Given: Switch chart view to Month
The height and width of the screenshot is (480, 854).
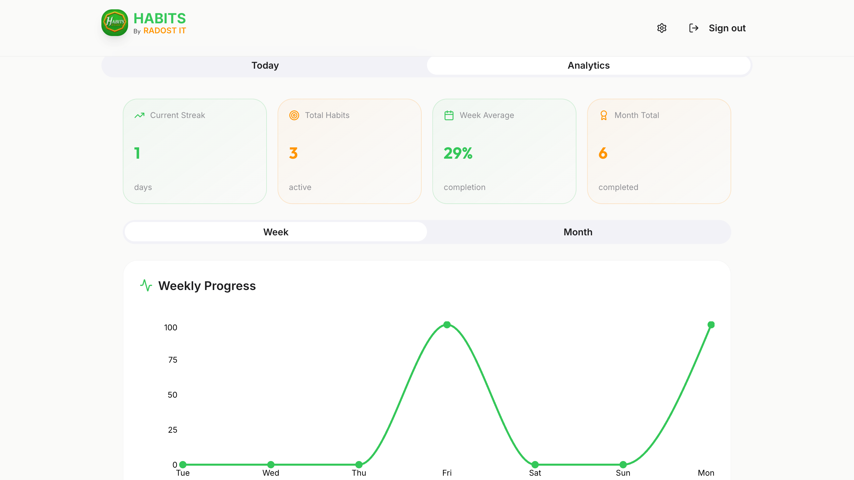Looking at the screenshot, I should [x=578, y=232].
